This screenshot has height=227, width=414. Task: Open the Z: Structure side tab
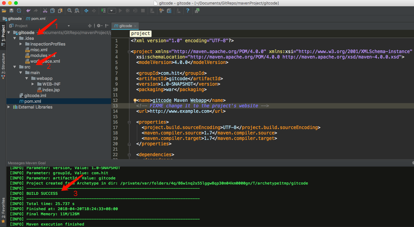(x=3, y=65)
